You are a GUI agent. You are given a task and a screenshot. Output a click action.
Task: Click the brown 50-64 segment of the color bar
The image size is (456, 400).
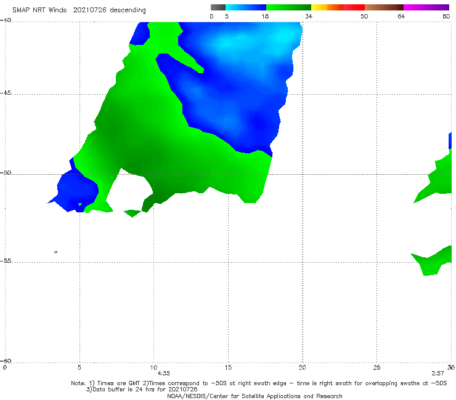pos(384,7)
